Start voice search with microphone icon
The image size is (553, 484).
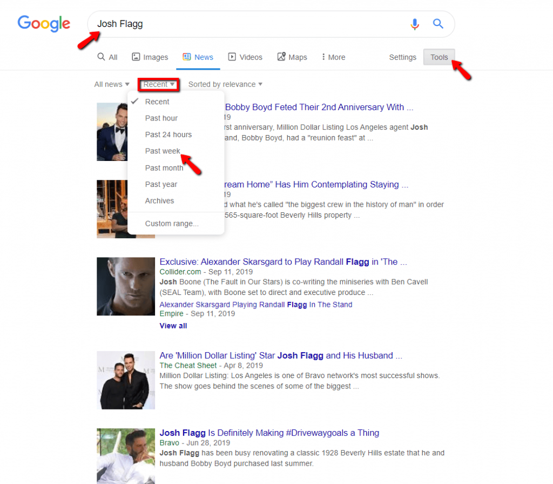pos(415,24)
